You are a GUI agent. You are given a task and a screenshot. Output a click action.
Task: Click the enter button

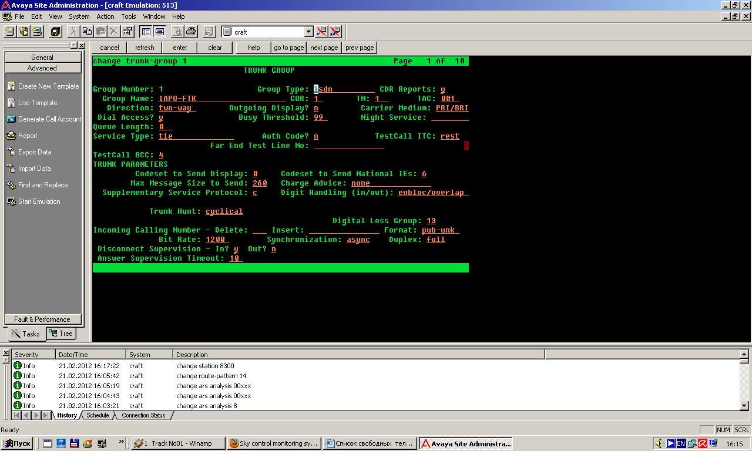180,48
